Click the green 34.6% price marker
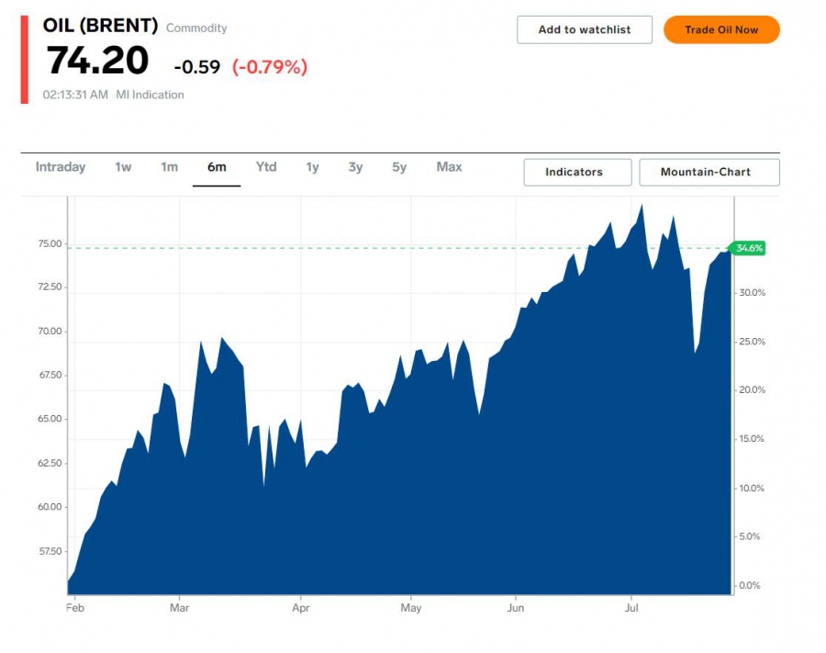The image size is (826, 653). [749, 248]
